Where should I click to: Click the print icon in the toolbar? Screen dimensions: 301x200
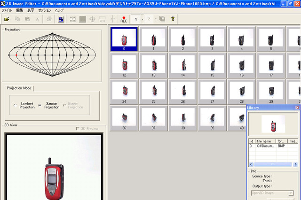pos(49,19)
